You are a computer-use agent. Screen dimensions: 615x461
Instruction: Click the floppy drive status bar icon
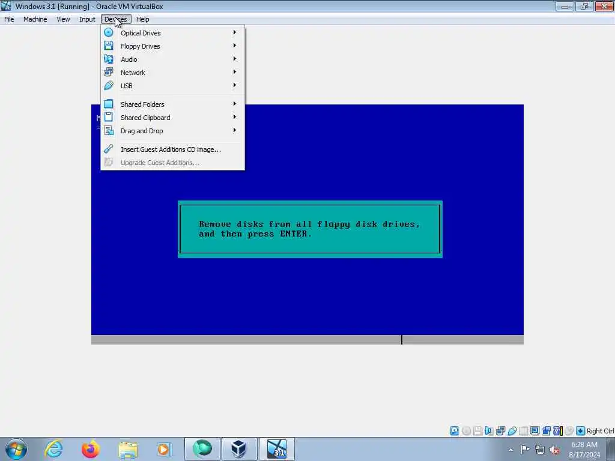477,431
